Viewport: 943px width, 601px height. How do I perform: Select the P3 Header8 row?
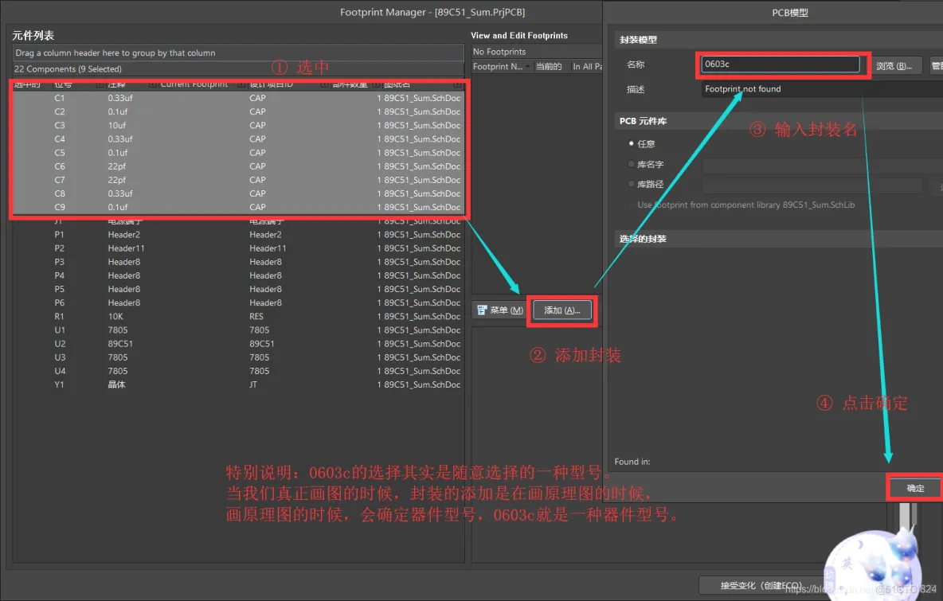[238, 262]
